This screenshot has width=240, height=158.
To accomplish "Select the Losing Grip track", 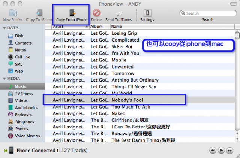I will click(x=140, y=33).
